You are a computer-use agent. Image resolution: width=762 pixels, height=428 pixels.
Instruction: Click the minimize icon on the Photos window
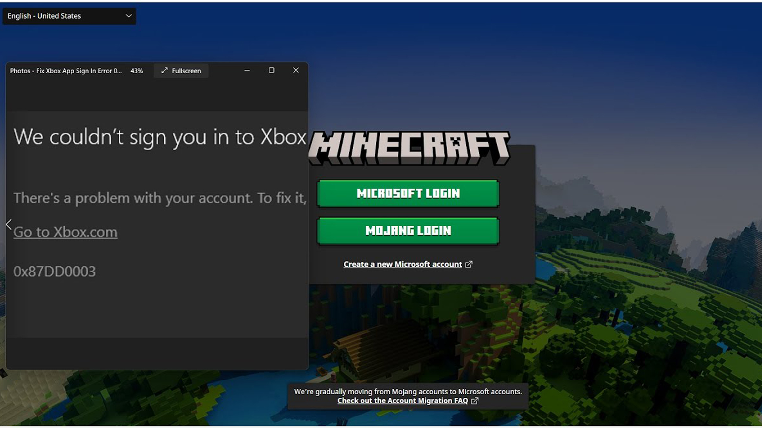point(247,70)
